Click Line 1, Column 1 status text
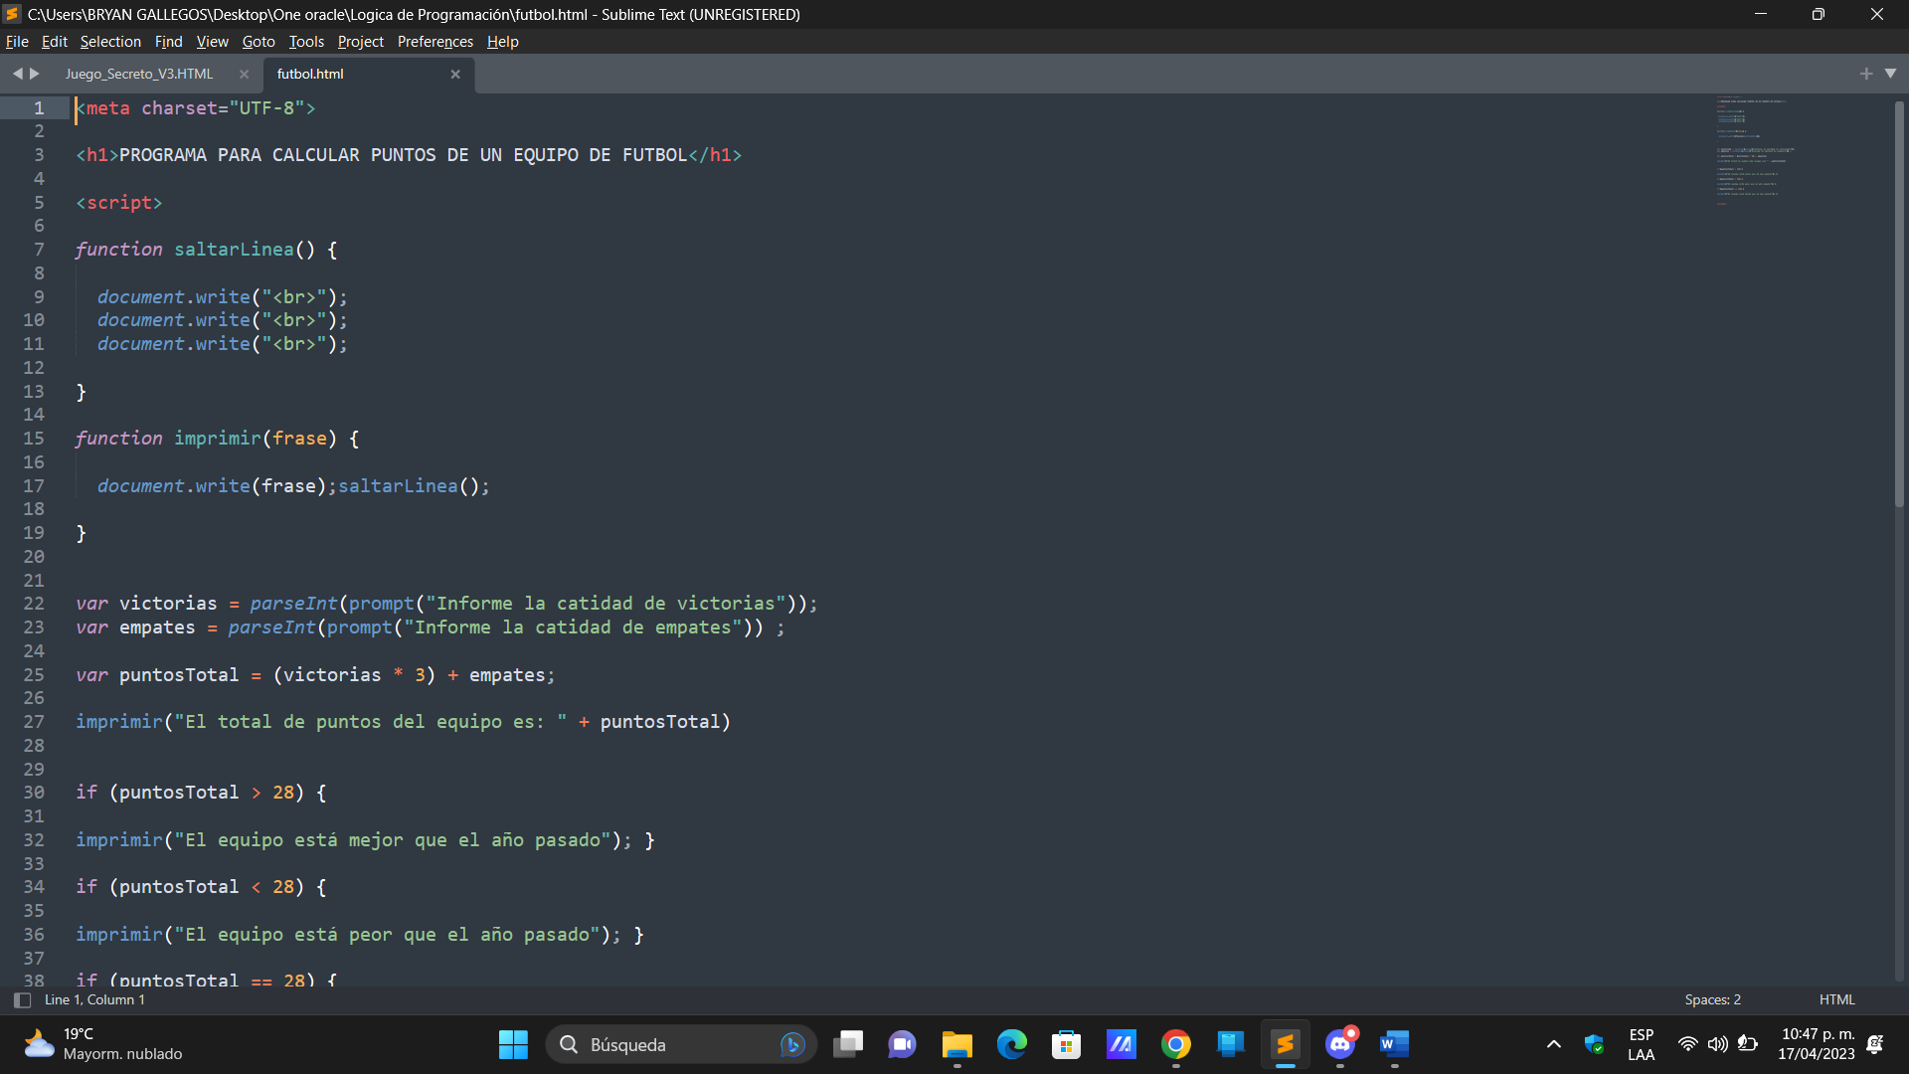 (94, 1000)
